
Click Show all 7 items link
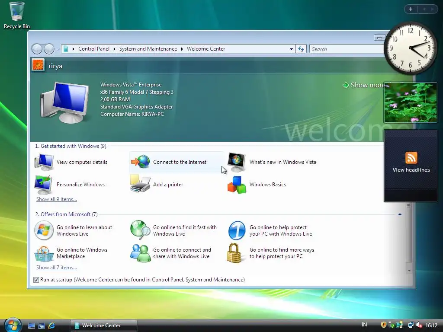tap(57, 267)
